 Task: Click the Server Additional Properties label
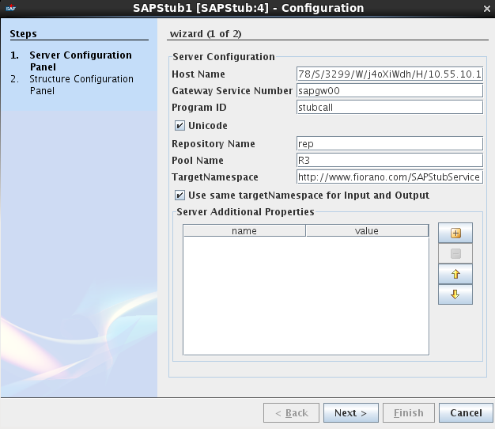[245, 211]
